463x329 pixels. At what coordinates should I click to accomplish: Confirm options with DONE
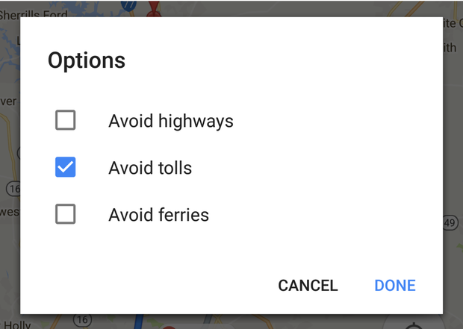tap(395, 286)
